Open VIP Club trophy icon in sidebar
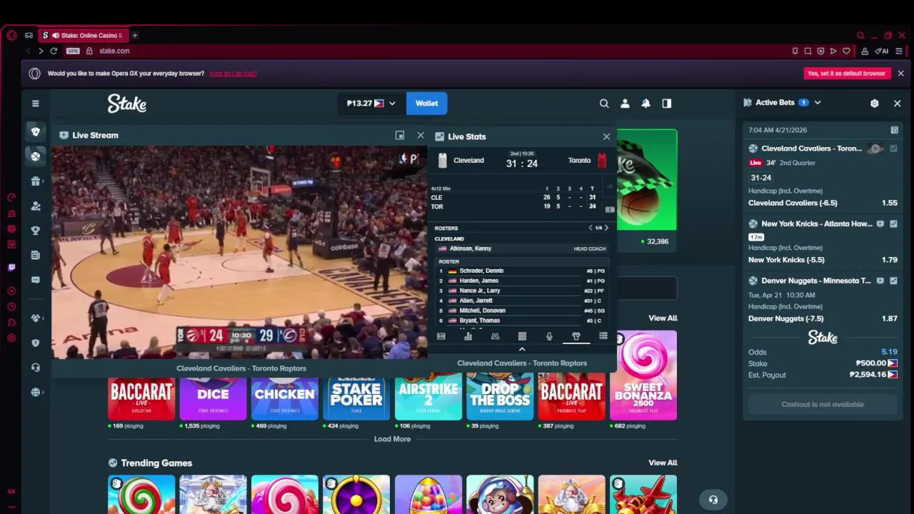Image resolution: width=914 pixels, height=514 pixels. pyautogui.click(x=35, y=231)
